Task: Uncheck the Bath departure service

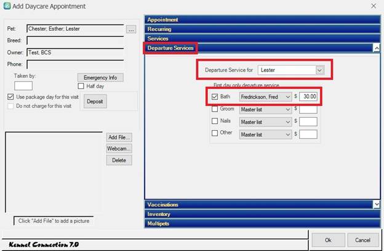Action: click(215, 97)
